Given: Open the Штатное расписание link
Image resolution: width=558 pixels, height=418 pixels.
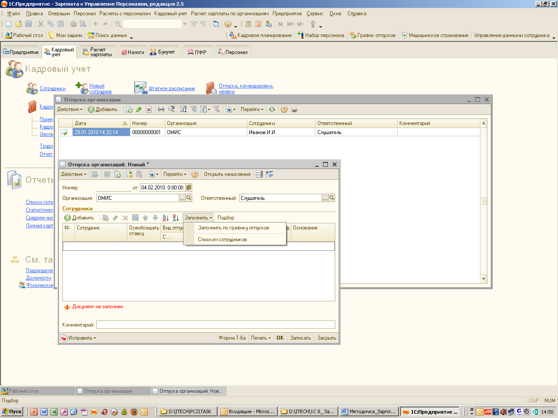Looking at the screenshot, I should tap(172, 88).
